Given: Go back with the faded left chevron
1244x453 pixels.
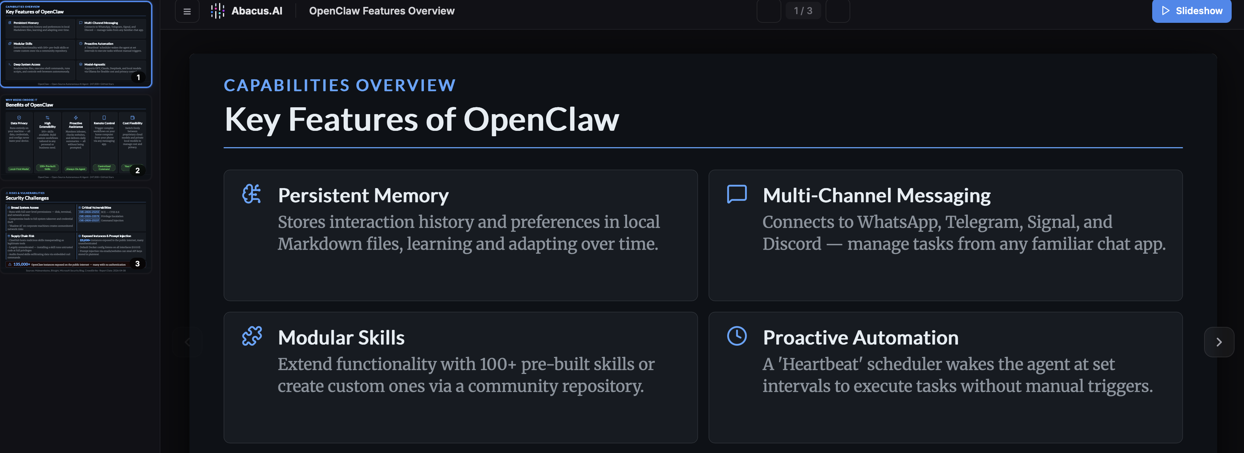Looking at the screenshot, I should (187, 342).
